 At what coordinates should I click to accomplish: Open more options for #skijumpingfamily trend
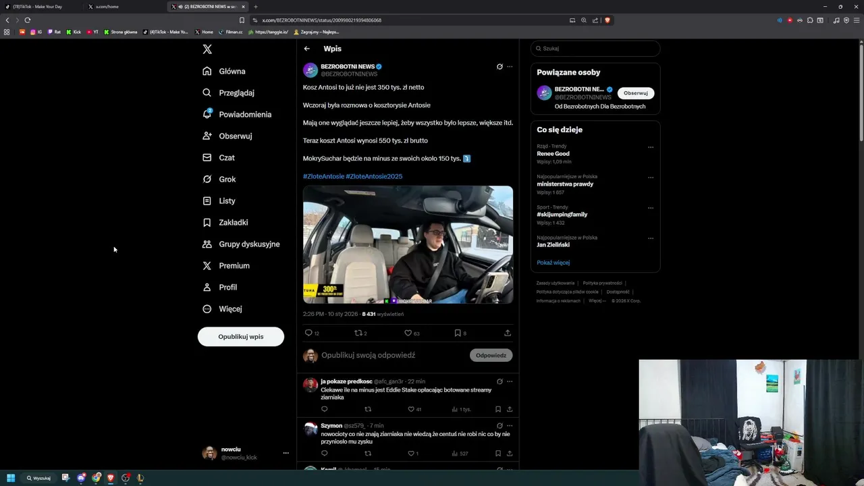pos(651,208)
